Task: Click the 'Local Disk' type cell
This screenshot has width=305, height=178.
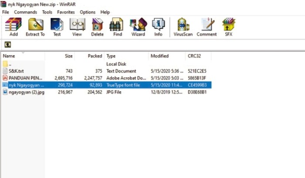Action: coord(116,64)
